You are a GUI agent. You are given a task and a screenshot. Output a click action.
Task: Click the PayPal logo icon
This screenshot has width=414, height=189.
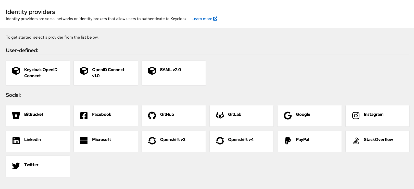coord(288,141)
